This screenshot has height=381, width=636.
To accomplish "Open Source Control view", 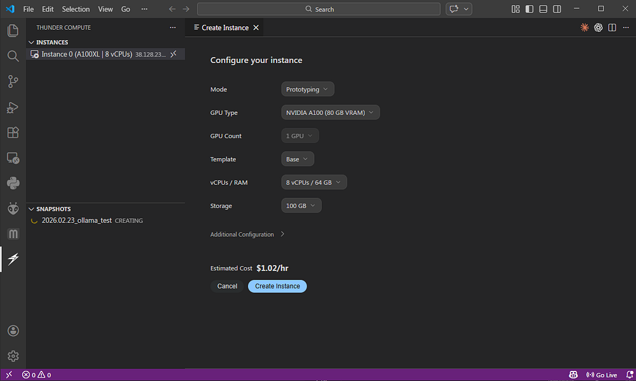I will tap(13, 81).
